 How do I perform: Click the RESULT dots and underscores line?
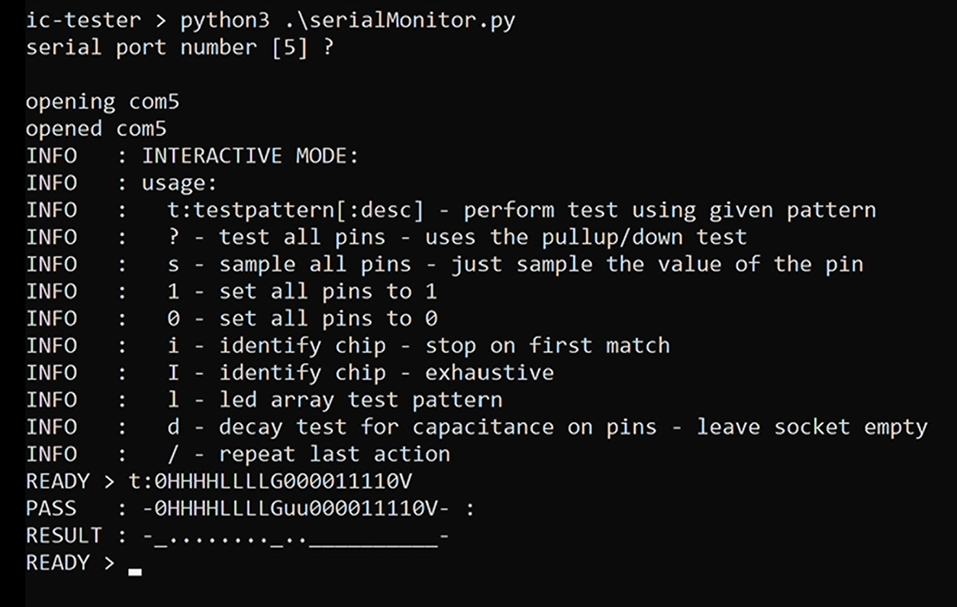pos(238,536)
